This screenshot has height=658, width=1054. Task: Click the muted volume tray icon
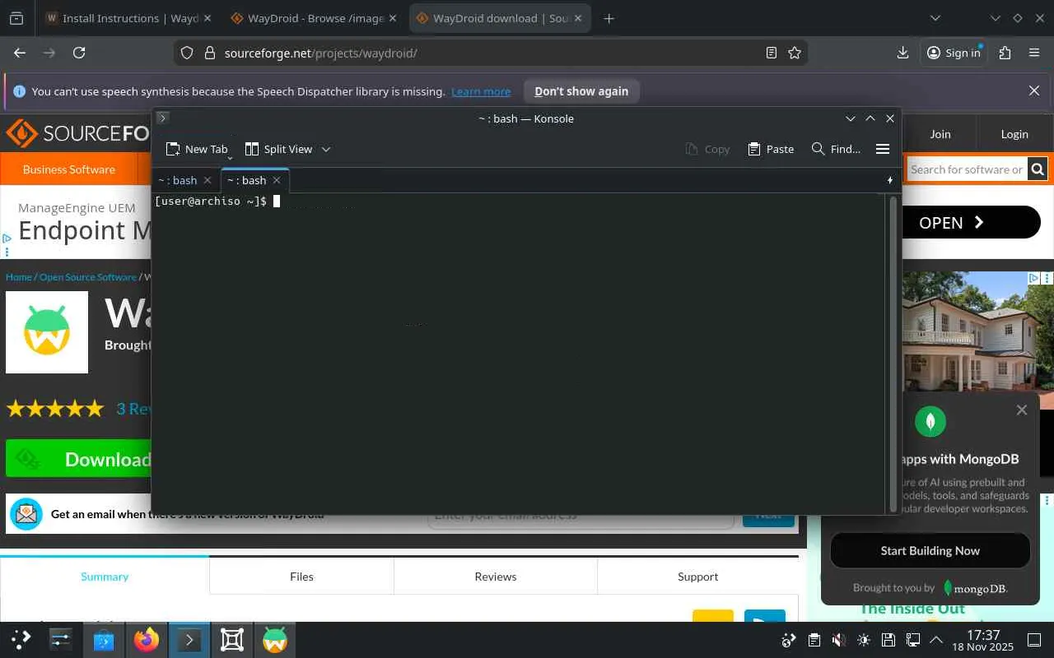pyautogui.click(x=838, y=640)
